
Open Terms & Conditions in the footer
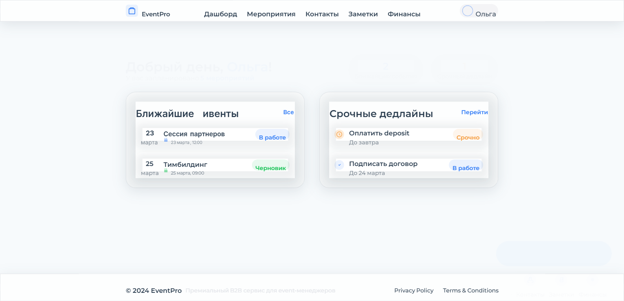[x=470, y=290]
